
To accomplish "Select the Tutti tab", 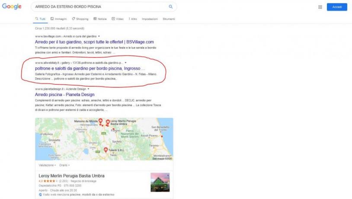I will (40, 19).
